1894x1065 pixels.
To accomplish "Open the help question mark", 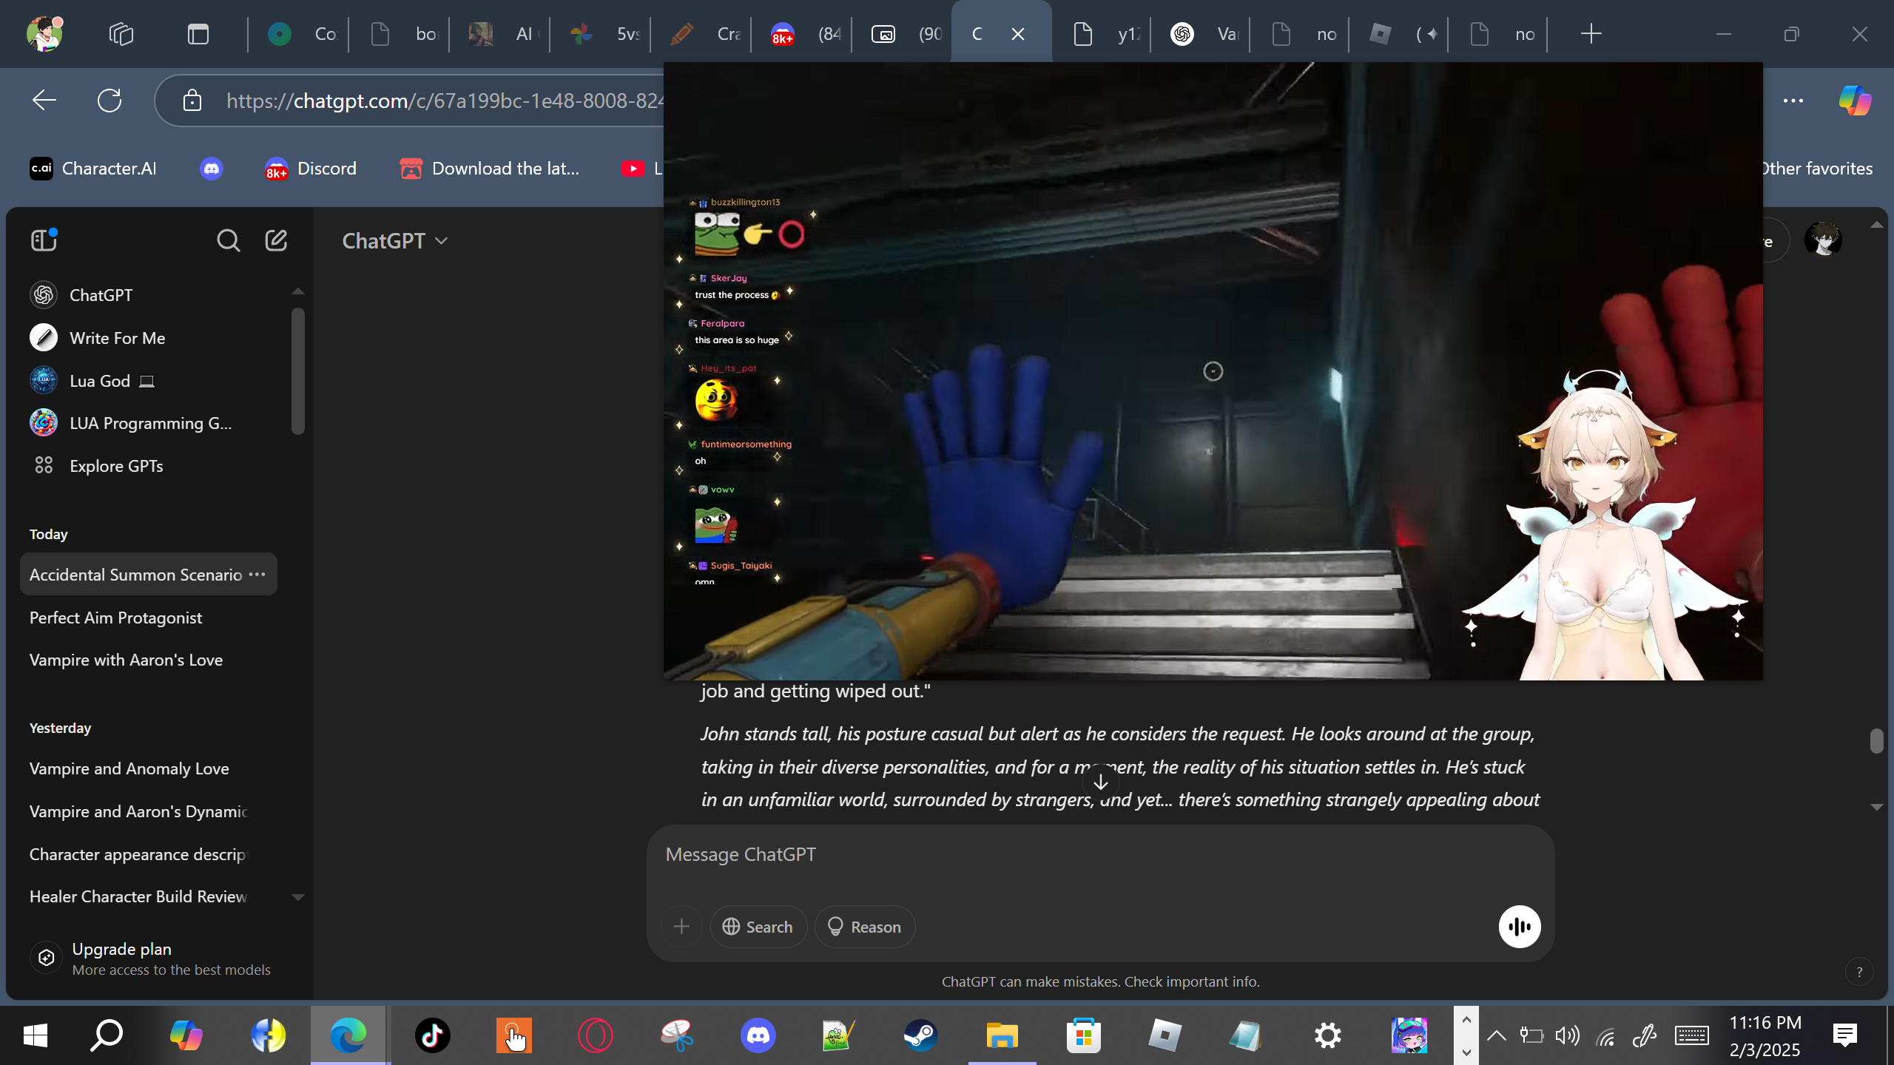I will (x=1859, y=973).
